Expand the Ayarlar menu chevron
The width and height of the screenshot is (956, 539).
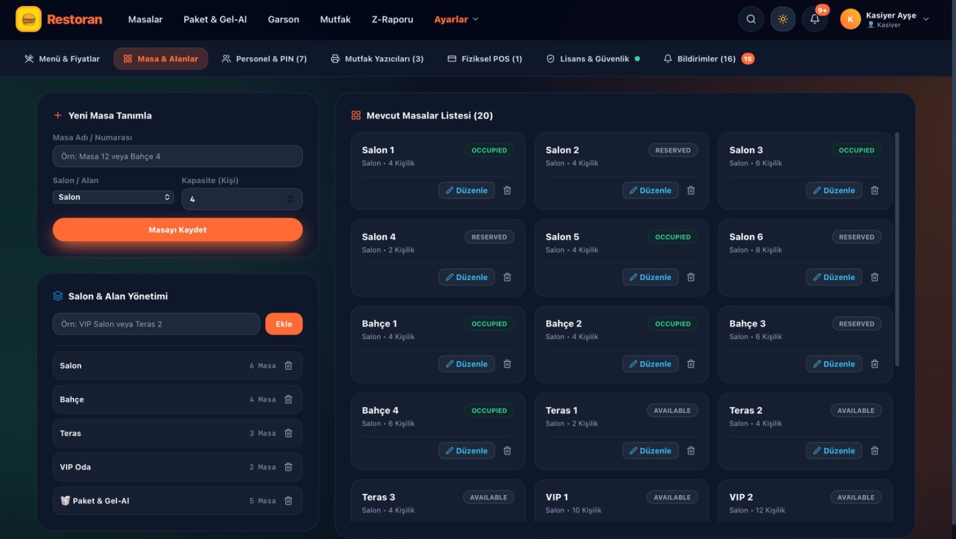(x=476, y=19)
